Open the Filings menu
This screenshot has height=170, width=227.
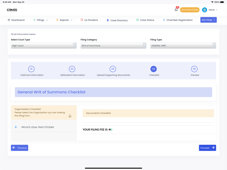click(41, 20)
